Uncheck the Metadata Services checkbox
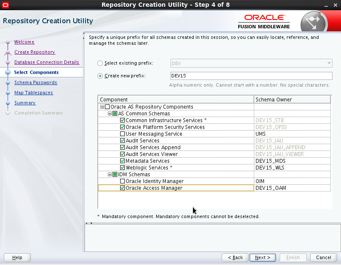 [x=122, y=161]
